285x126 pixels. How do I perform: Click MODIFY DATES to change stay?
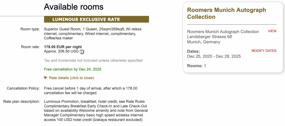264,51
